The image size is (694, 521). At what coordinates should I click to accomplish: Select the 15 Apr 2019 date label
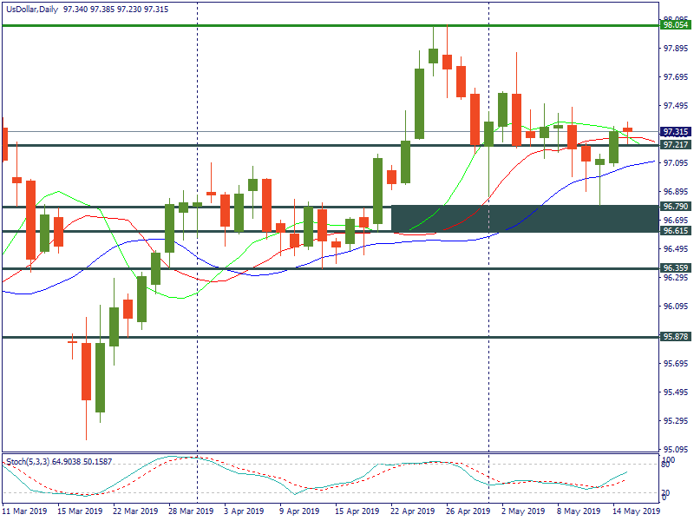click(357, 511)
